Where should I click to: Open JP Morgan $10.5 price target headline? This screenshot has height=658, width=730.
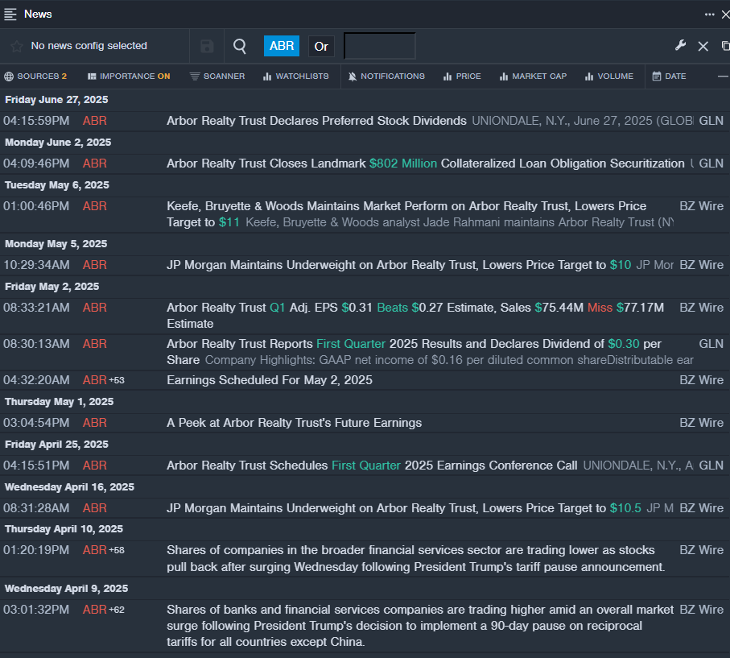(x=404, y=508)
